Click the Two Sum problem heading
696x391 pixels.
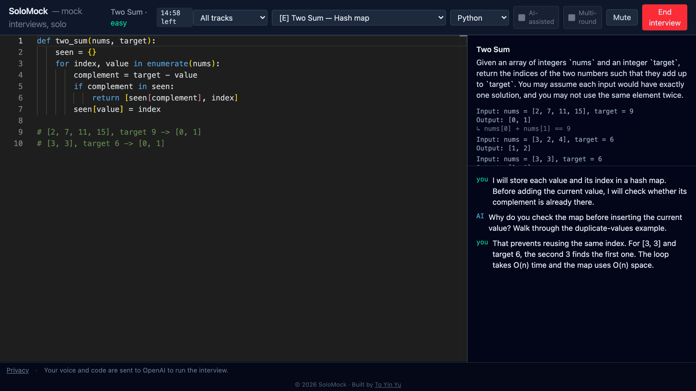tap(493, 49)
